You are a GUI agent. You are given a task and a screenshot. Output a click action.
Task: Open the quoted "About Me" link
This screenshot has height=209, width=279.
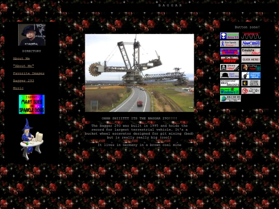click(23, 66)
